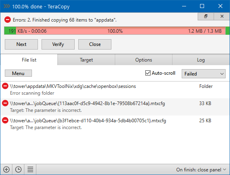The image size is (230, 175).
Task: Open the Failed filter dropdown
Action: coord(204,74)
